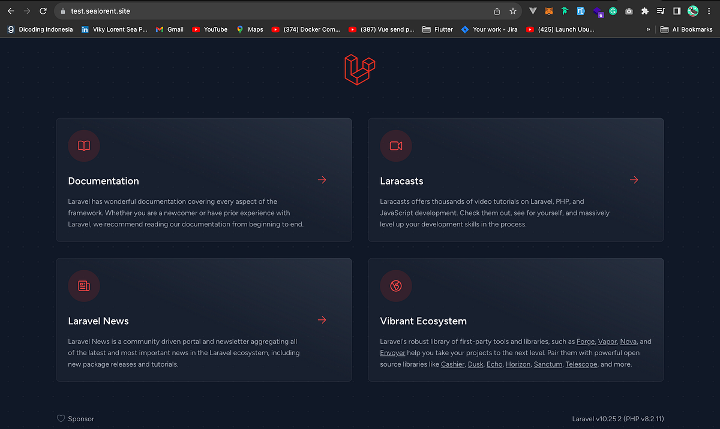Click the arrow on the Laracasts card
The width and height of the screenshot is (720, 429).
[x=634, y=180]
